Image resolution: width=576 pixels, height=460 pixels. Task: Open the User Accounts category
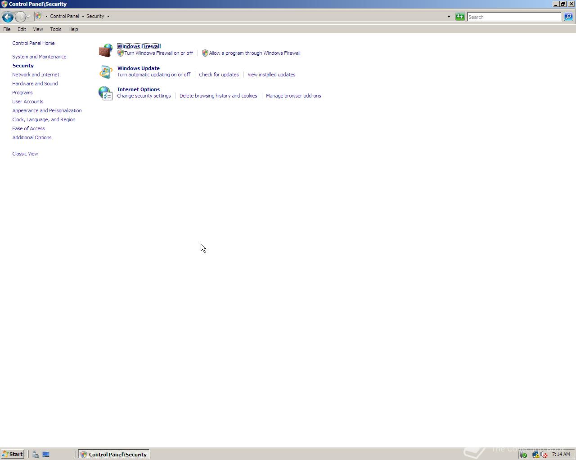28,102
